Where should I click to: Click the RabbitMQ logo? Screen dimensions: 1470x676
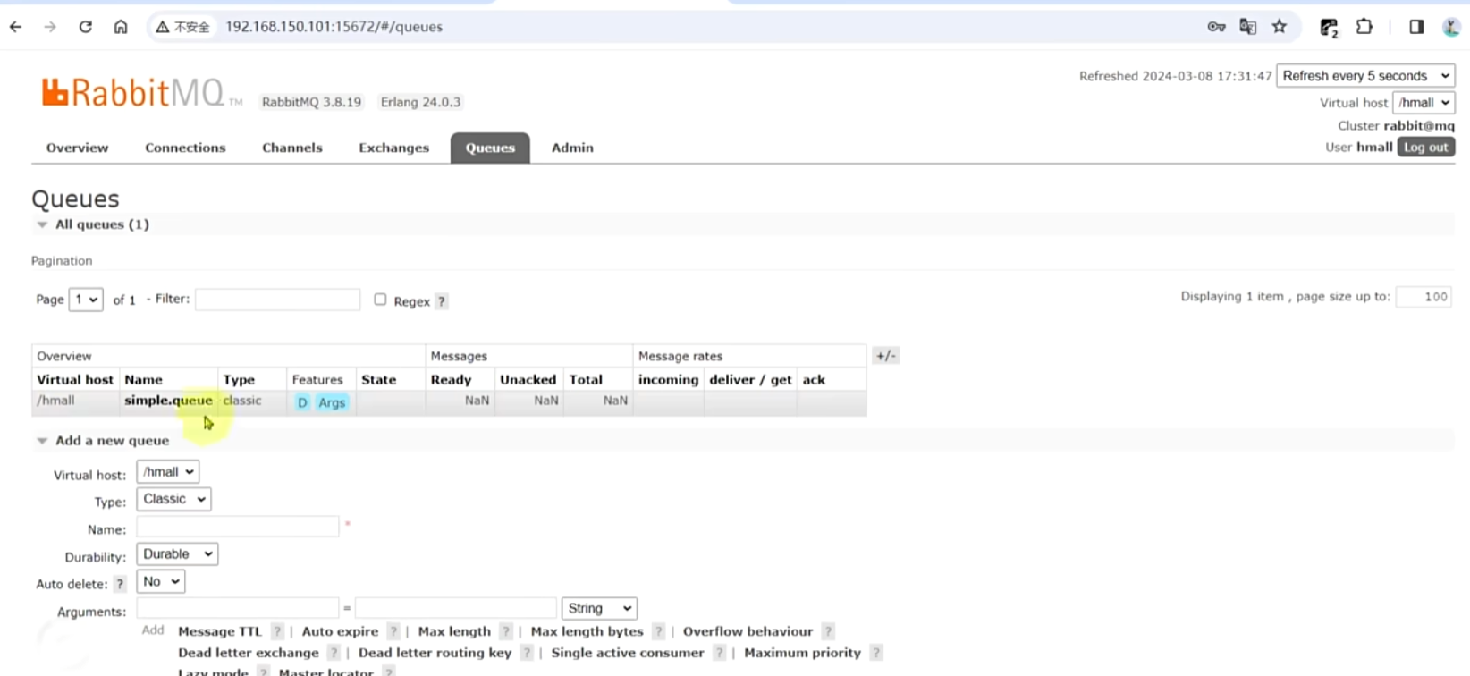(141, 92)
